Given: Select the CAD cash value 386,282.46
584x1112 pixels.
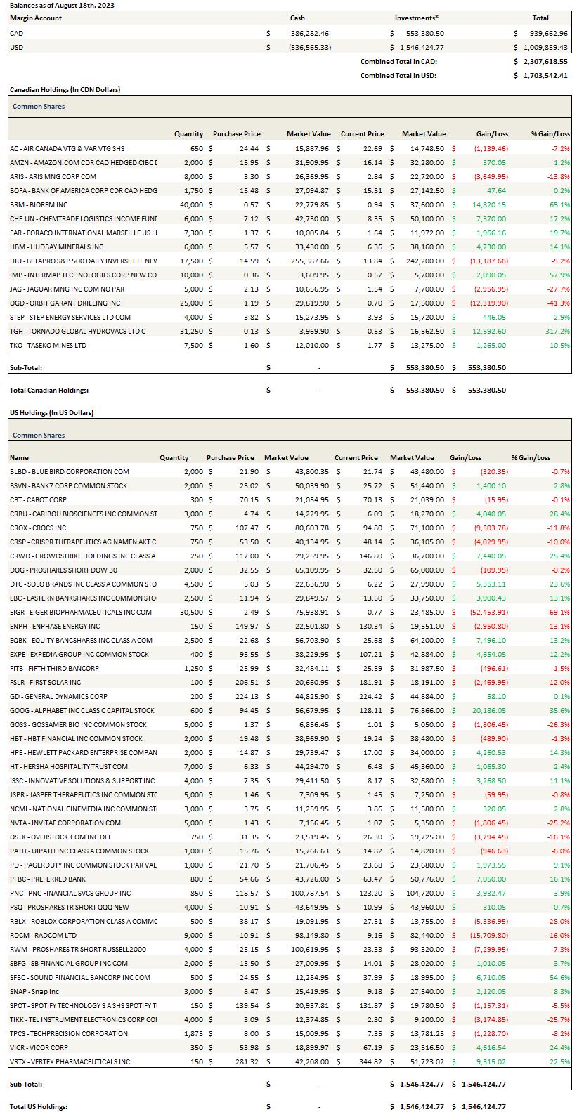Looking at the screenshot, I should click(309, 33).
